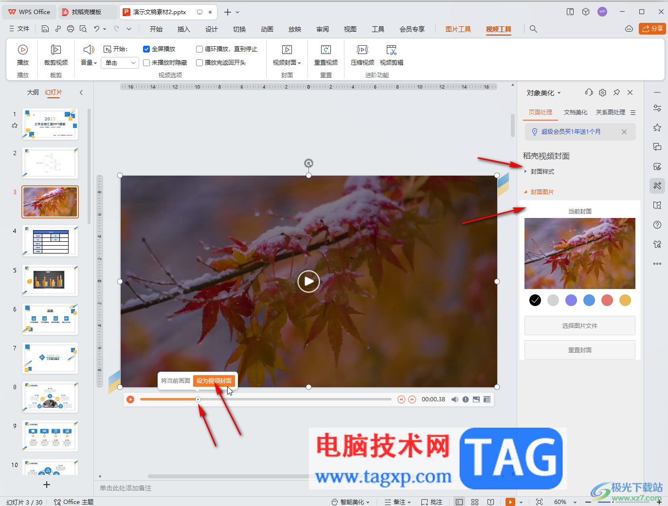Image resolution: width=668 pixels, height=506 pixels.
Task: Enable Rewind after playing (播放完返回开头)
Action: pyautogui.click(x=199, y=63)
